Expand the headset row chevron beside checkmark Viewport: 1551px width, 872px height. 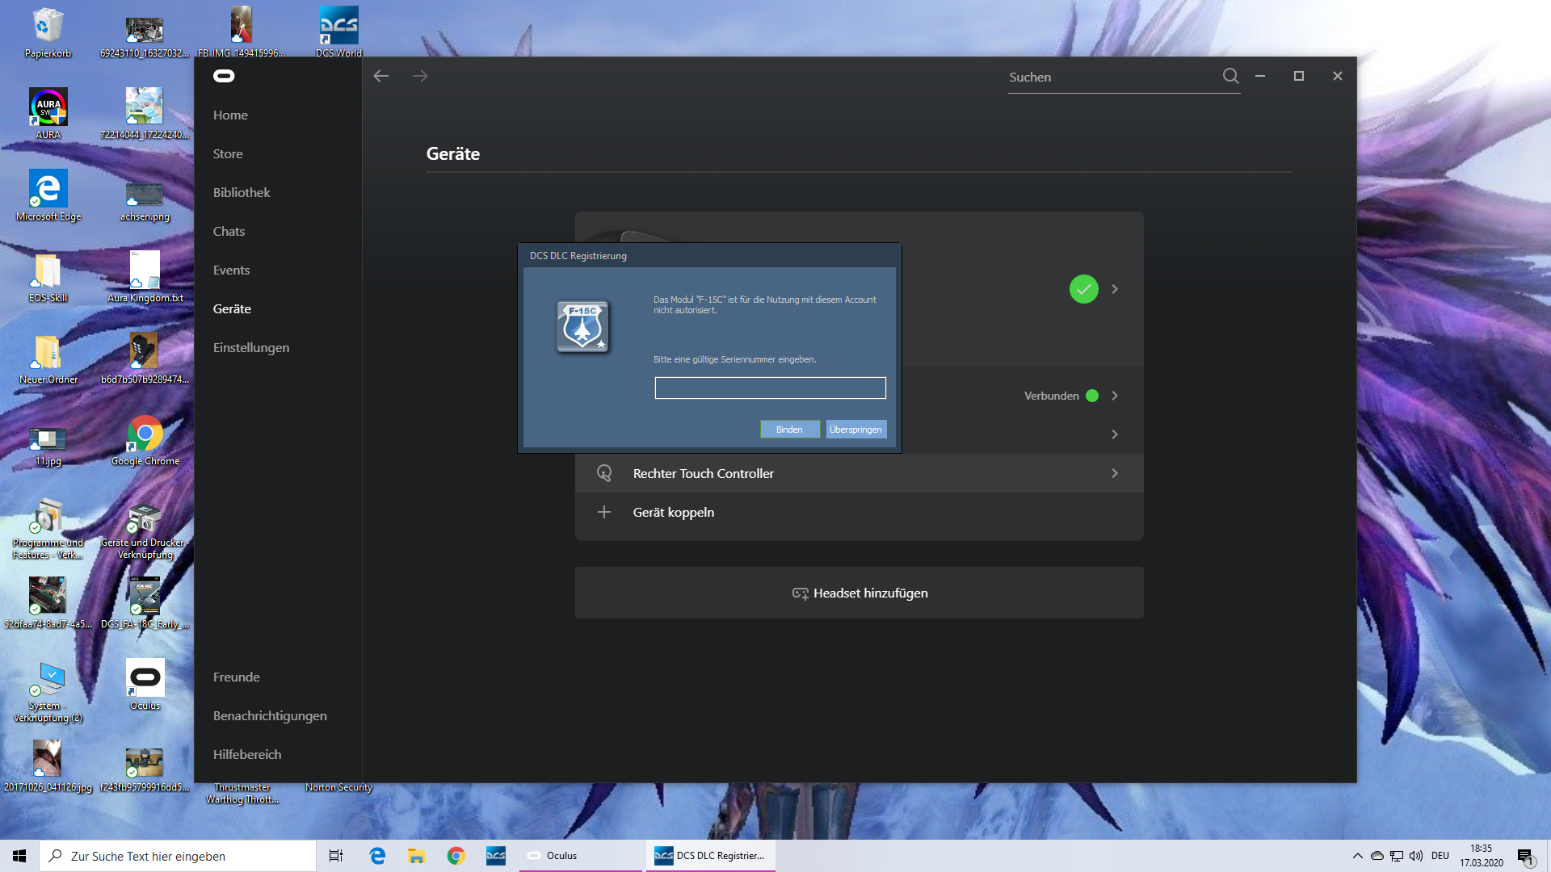click(1115, 289)
